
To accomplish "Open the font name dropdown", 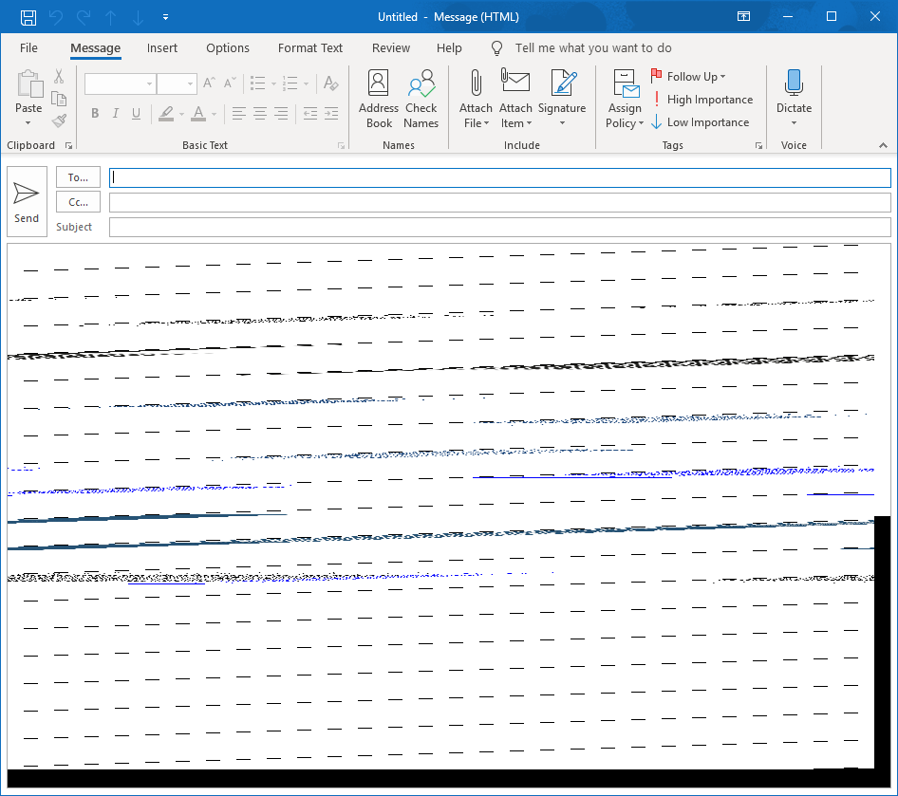I will click(x=149, y=84).
